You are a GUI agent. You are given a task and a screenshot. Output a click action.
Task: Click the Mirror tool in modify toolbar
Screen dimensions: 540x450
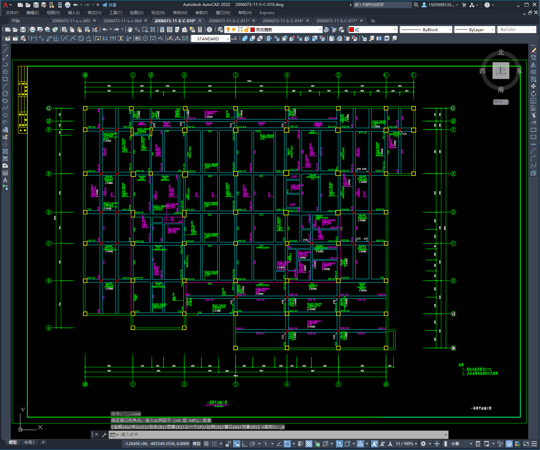[x=533, y=65]
